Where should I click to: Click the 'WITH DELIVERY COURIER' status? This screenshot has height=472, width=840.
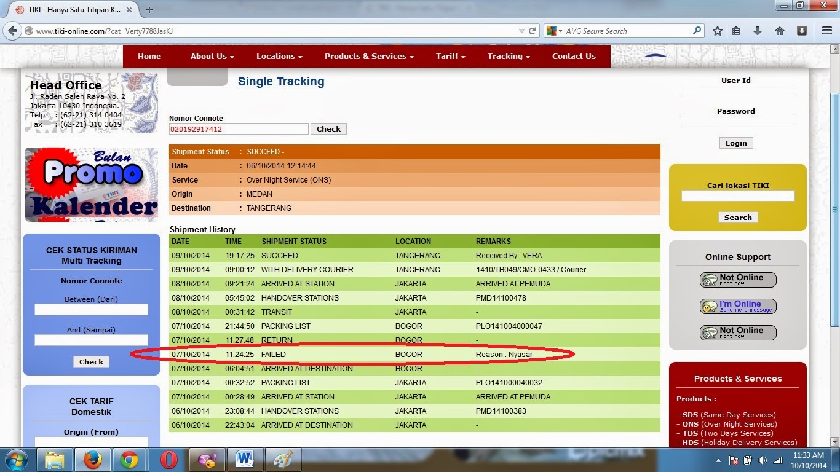tap(307, 270)
